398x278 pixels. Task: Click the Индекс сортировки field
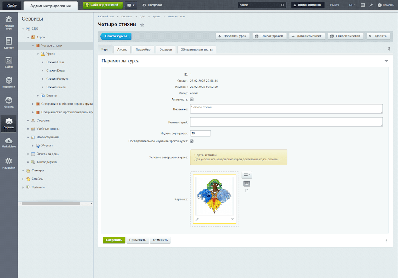(x=200, y=133)
